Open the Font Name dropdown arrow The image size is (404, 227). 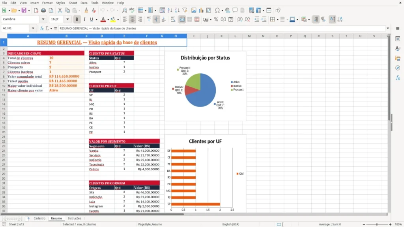[43, 19]
